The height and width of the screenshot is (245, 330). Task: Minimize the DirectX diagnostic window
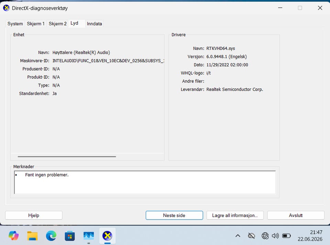pos(280,8)
